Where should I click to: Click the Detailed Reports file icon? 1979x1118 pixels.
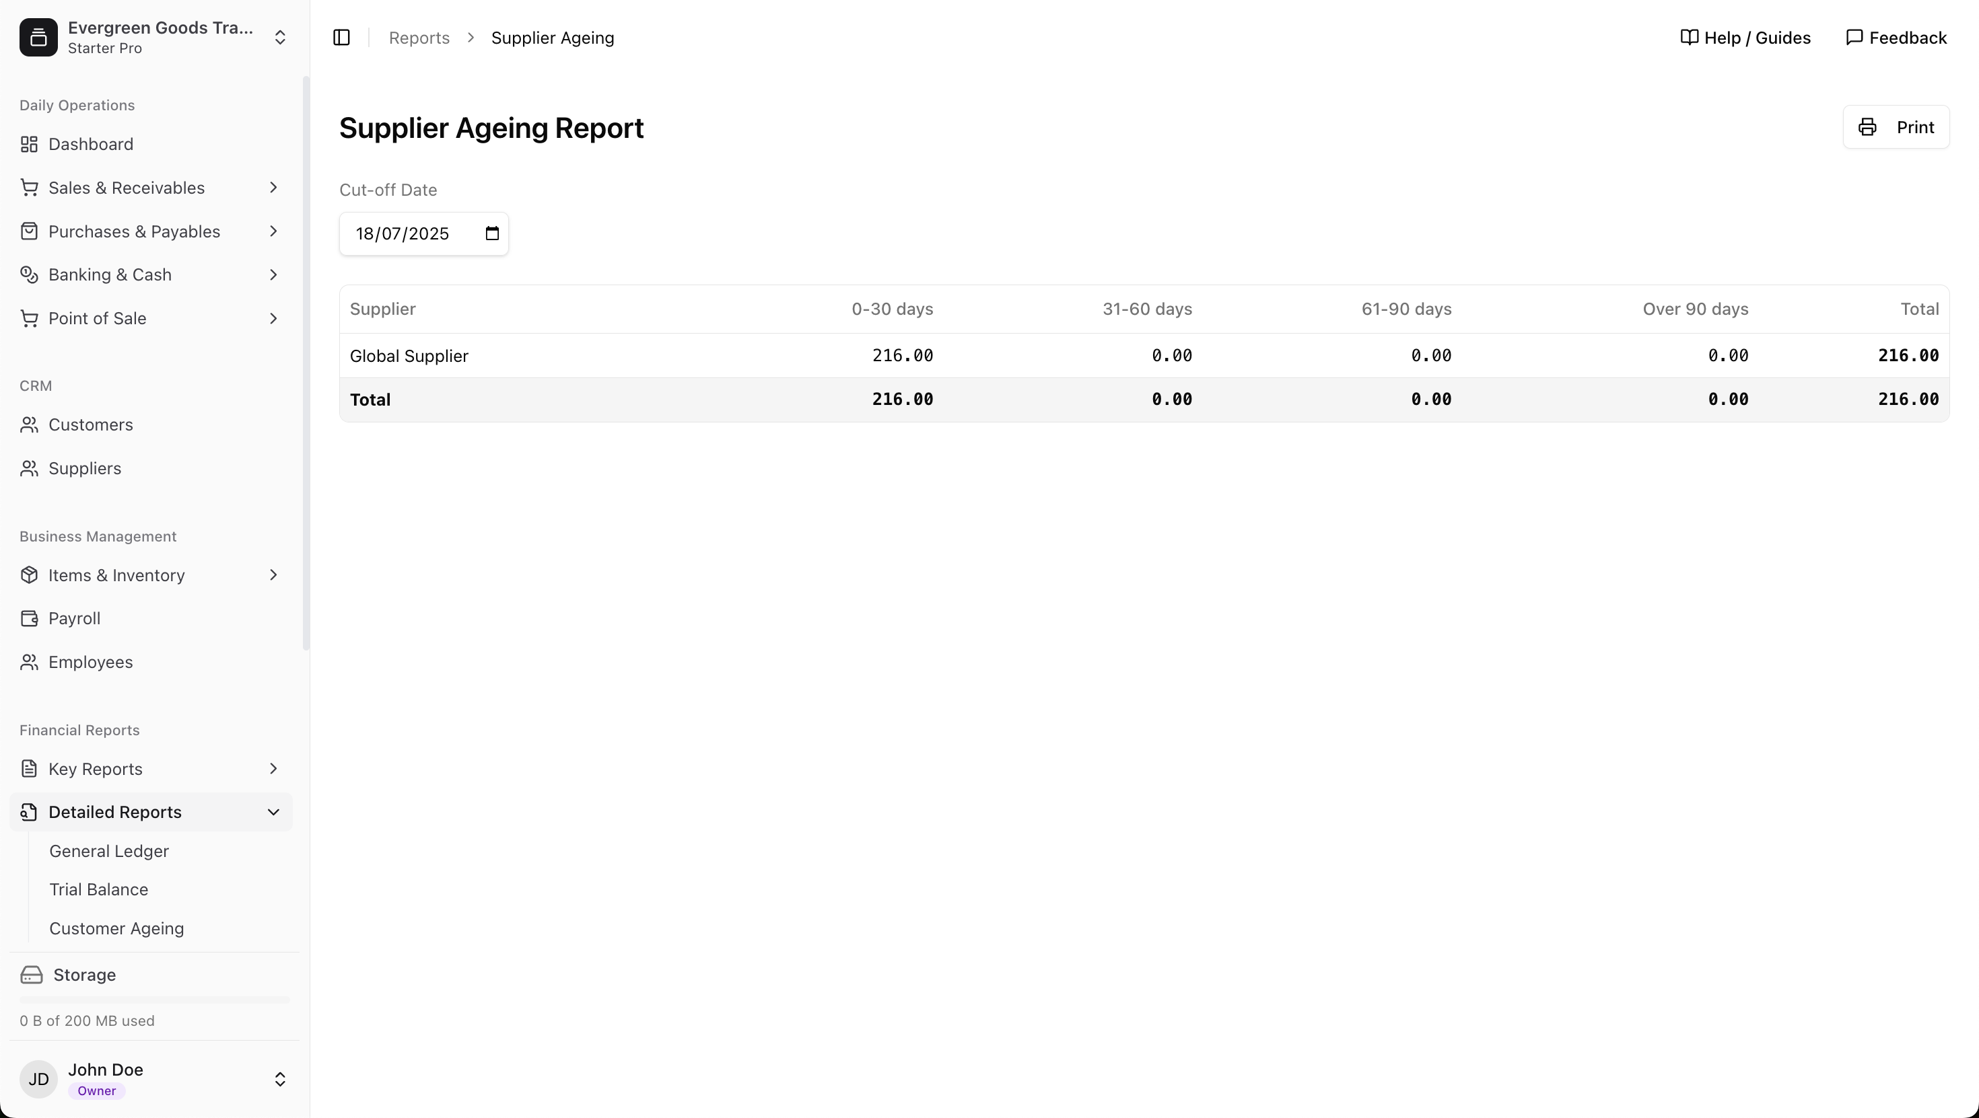pos(29,813)
